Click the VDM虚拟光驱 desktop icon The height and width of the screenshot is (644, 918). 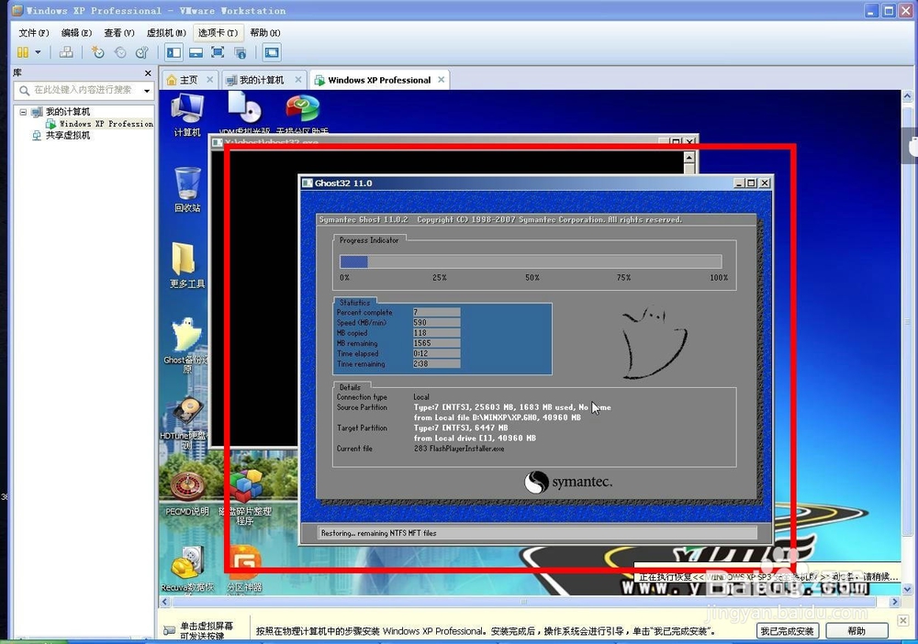coord(245,112)
